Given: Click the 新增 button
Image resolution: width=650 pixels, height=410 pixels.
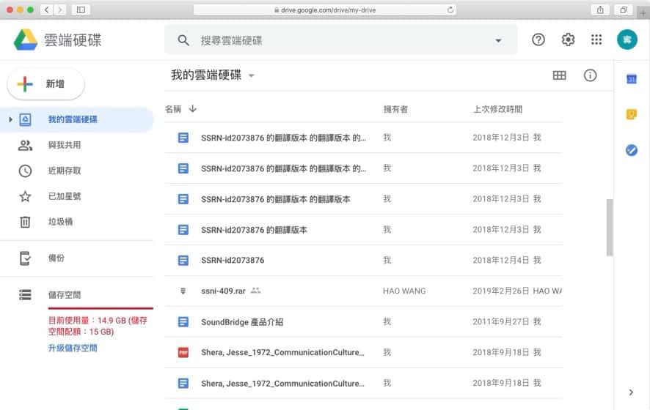Looking at the screenshot, I should click(x=46, y=84).
